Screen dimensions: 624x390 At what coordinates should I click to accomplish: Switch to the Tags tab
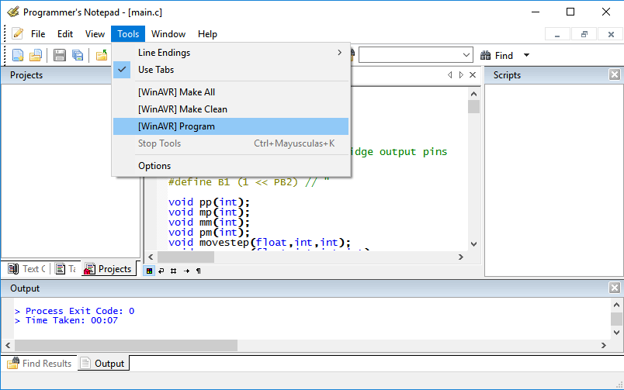point(66,269)
